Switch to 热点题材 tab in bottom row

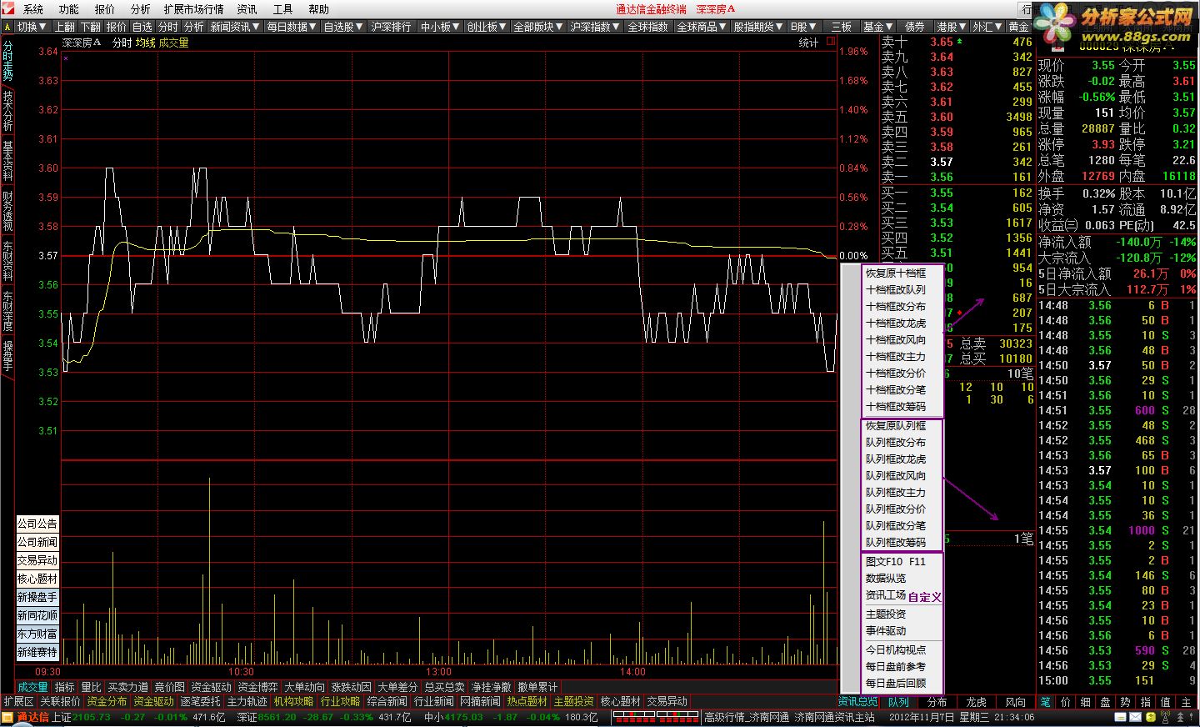(x=527, y=702)
